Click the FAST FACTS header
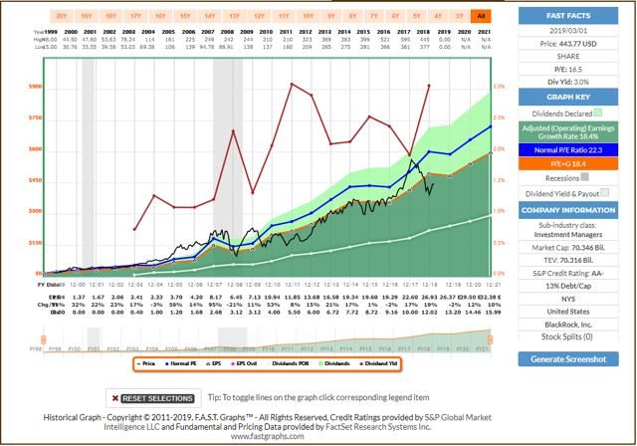 568,16
